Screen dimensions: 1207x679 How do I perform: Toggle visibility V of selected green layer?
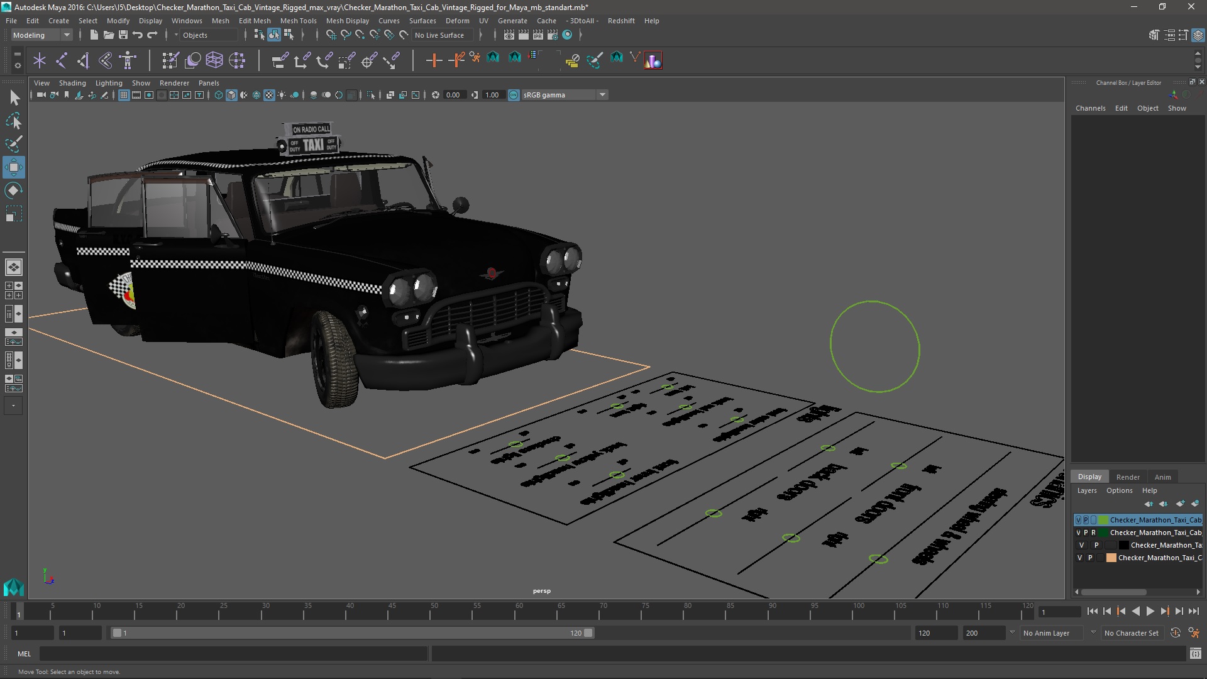1079,520
